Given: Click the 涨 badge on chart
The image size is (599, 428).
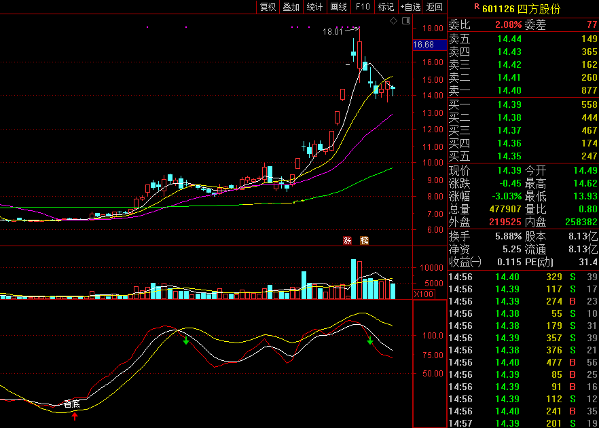Looking at the screenshot, I should click(347, 240).
